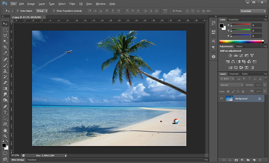Open the Group auto-select dropdown
Screen dimensions: 269x163
coord(42,11)
